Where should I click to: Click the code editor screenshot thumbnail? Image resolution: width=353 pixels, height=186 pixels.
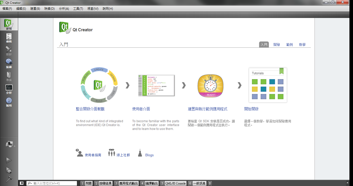(157, 86)
